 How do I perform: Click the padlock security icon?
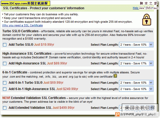click(x=147, y=19)
